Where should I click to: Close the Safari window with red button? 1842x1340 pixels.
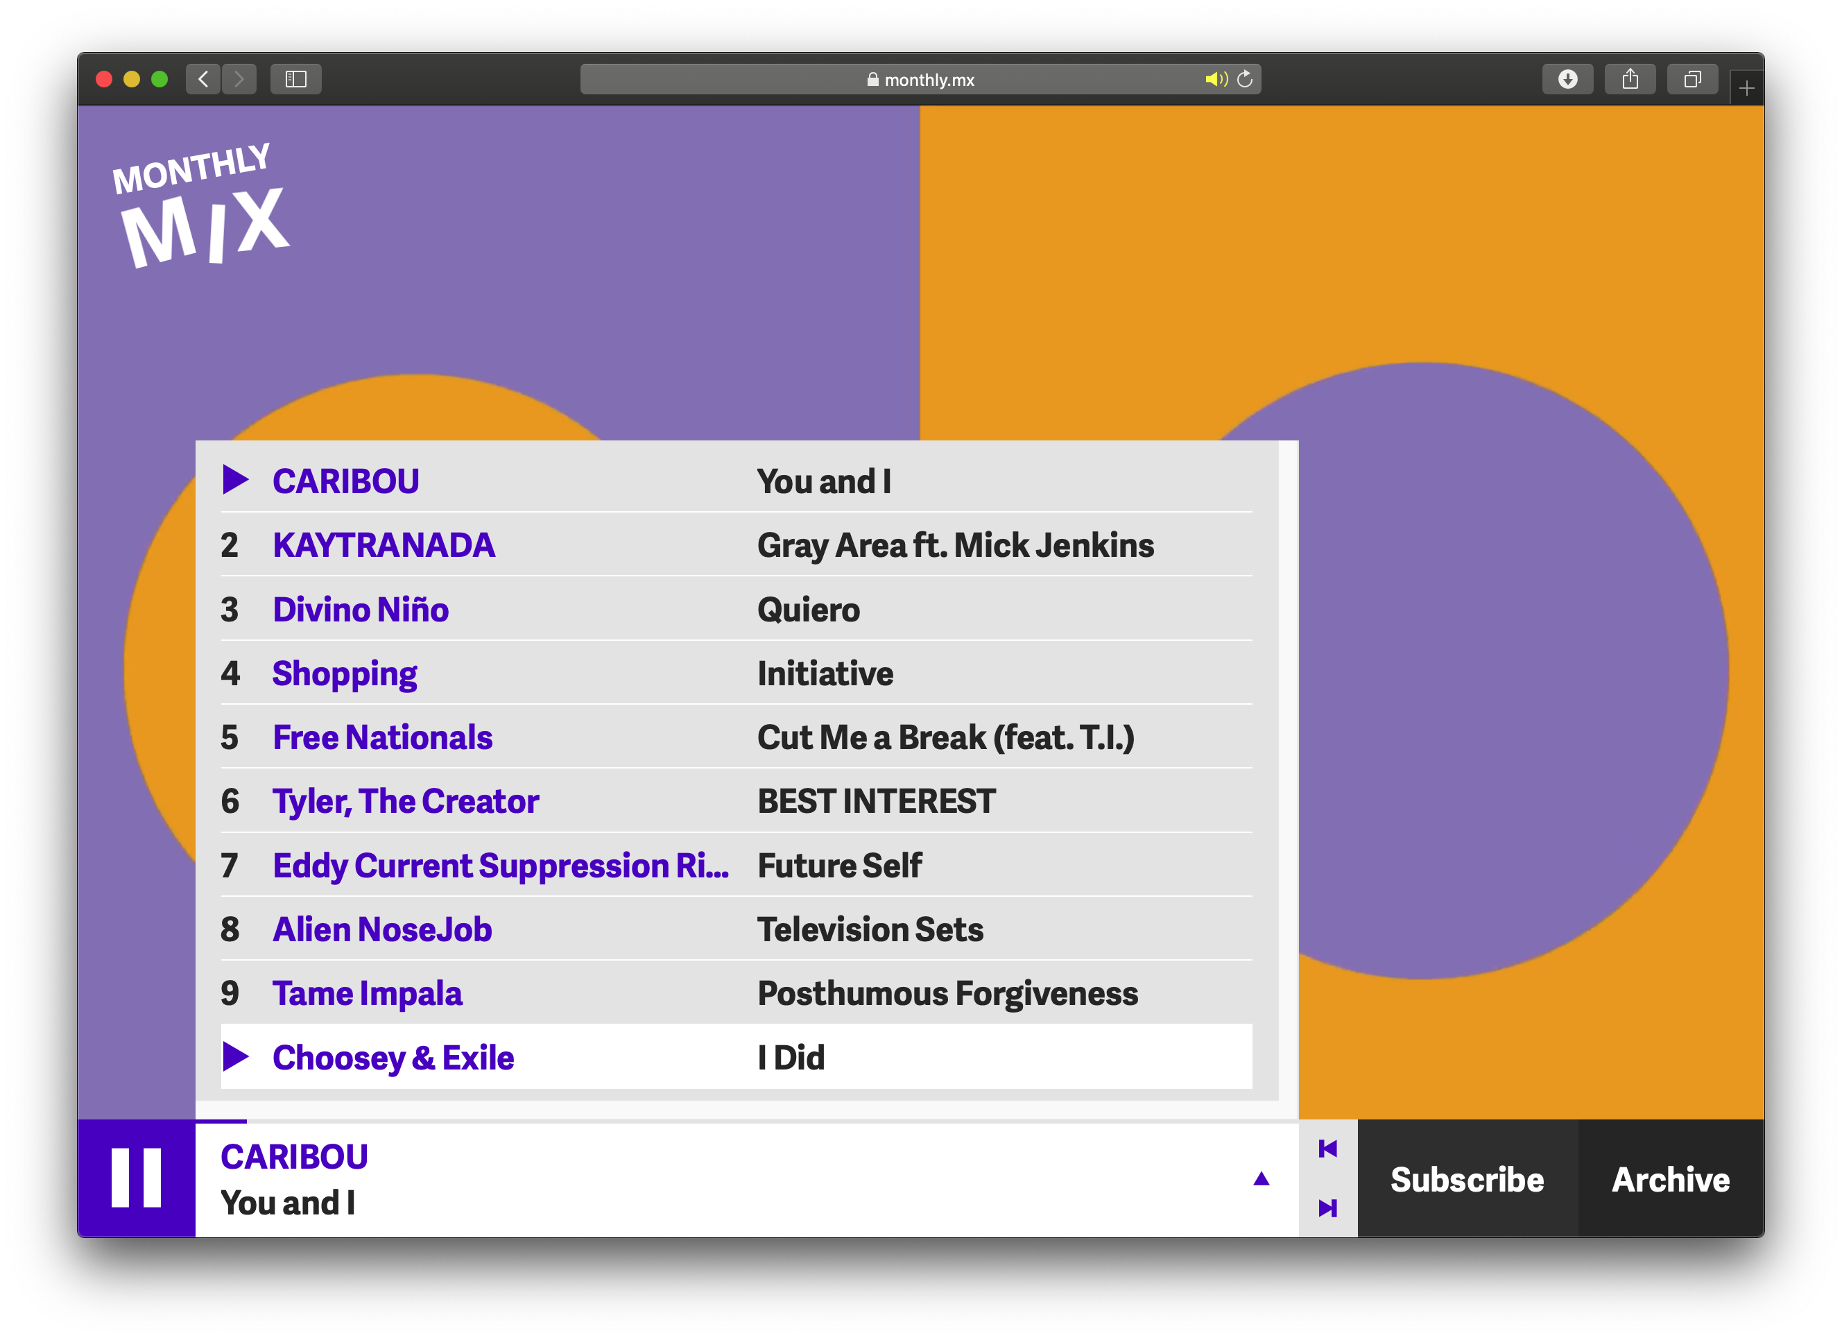point(103,79)
